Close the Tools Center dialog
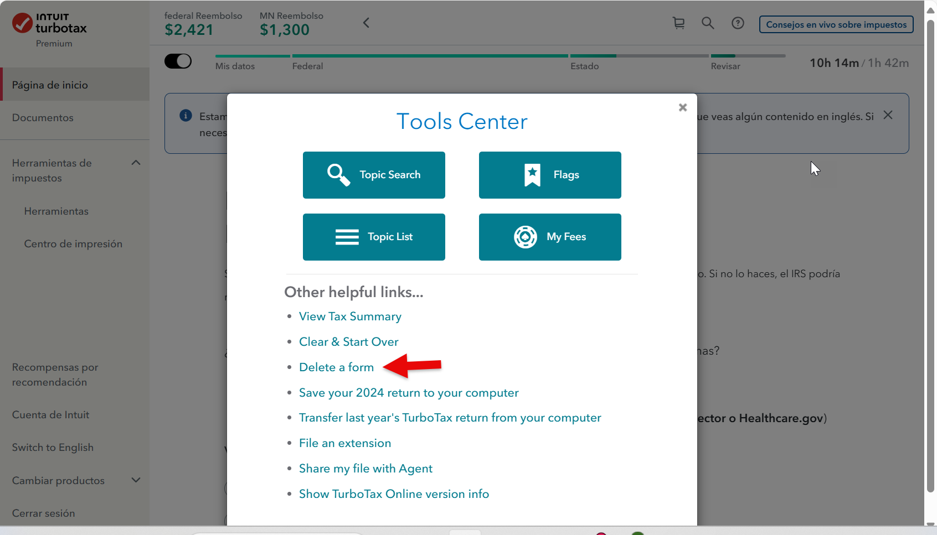937x535 pixels. point(683,107)
